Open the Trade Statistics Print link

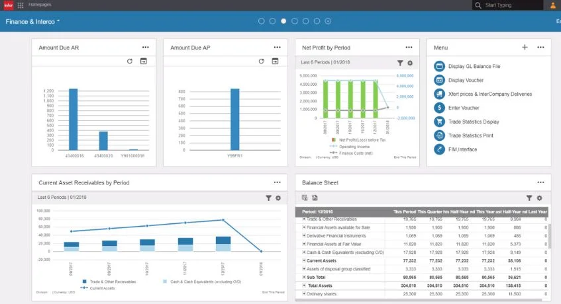471,135
